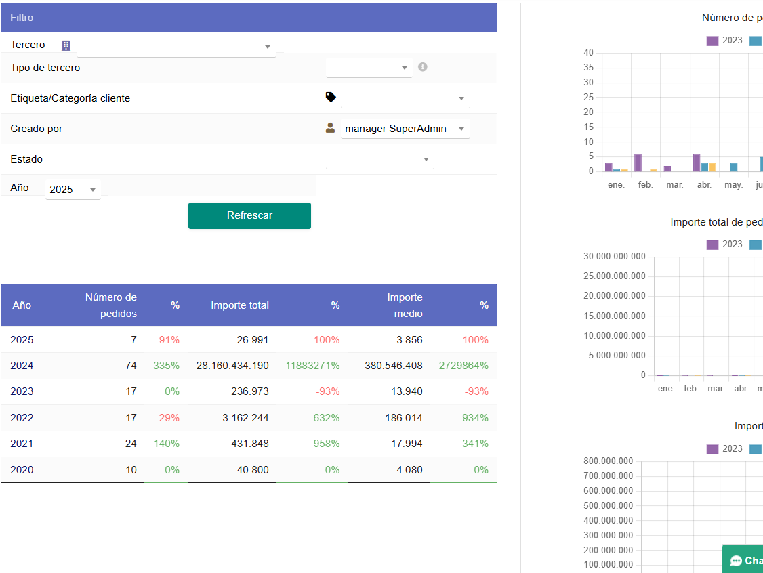Click the tag icon for Etiqueta/Categoría cliente
The height and width of the screenshot is (573, 763).
331,97
